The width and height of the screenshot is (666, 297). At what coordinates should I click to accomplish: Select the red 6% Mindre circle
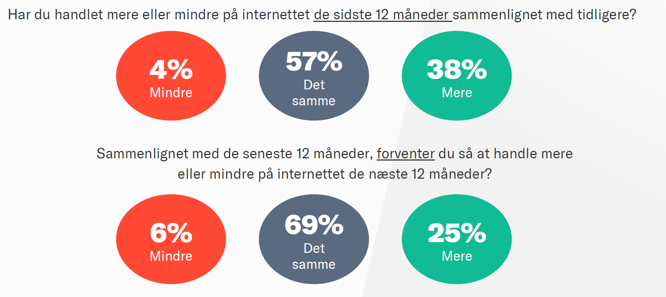pos(171,239)
